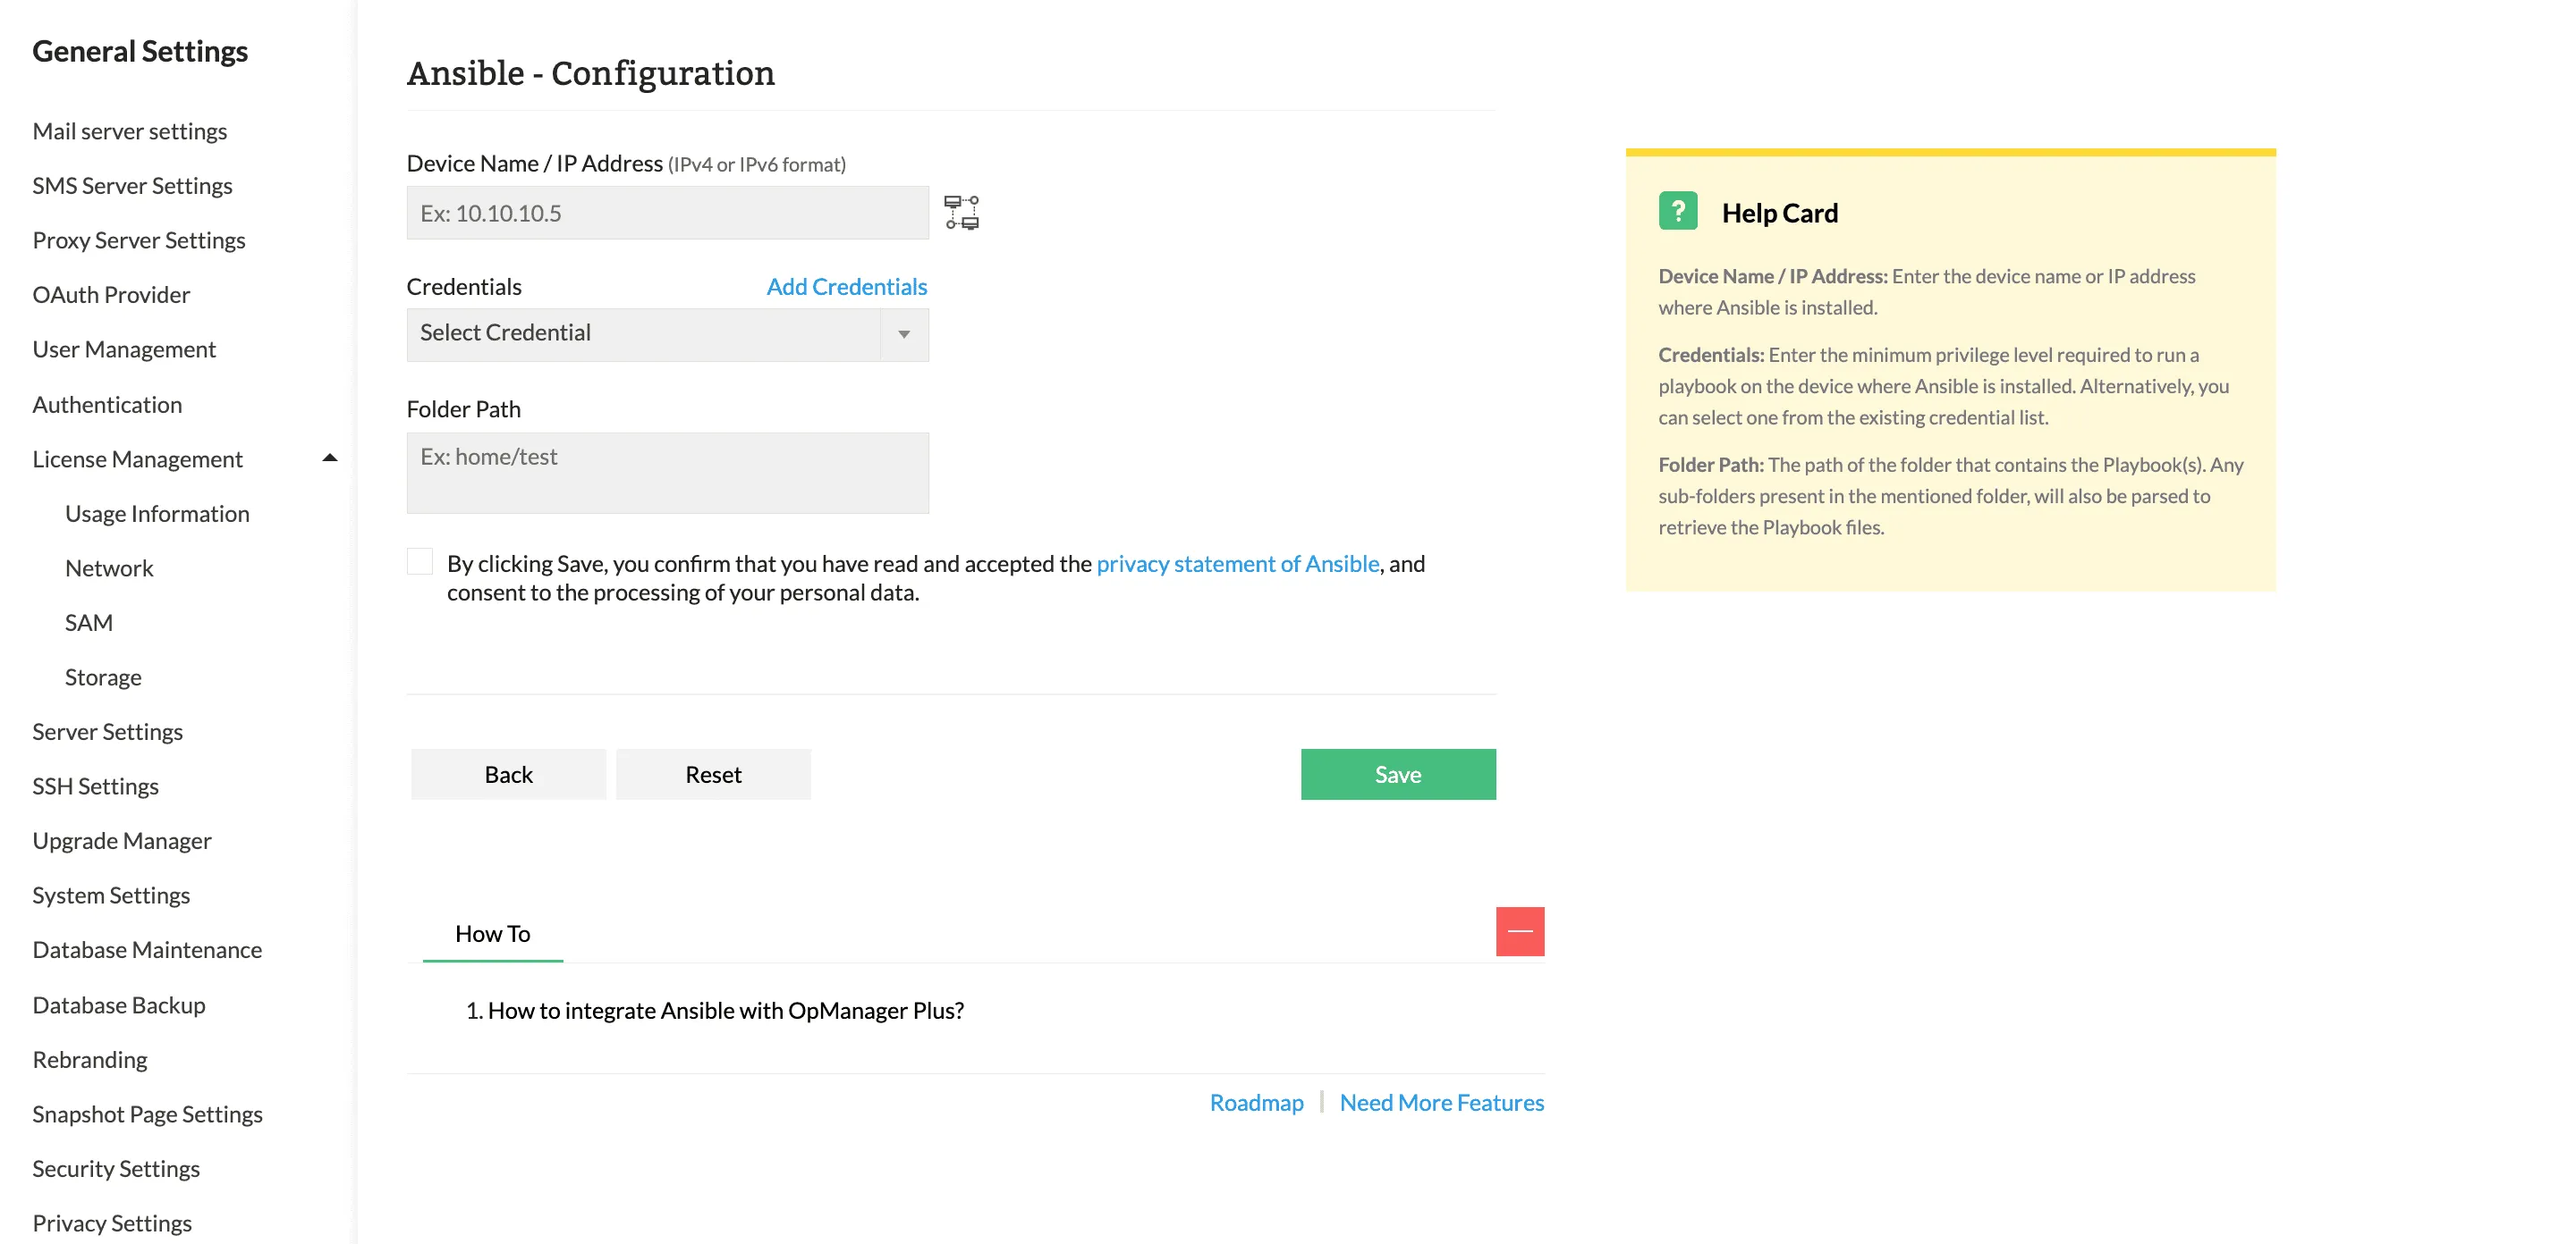The height and width of the screenshot is (1244, 2576).
Task: Open privacy statement of Ansible link
Action: click(x=1237, y=564)
